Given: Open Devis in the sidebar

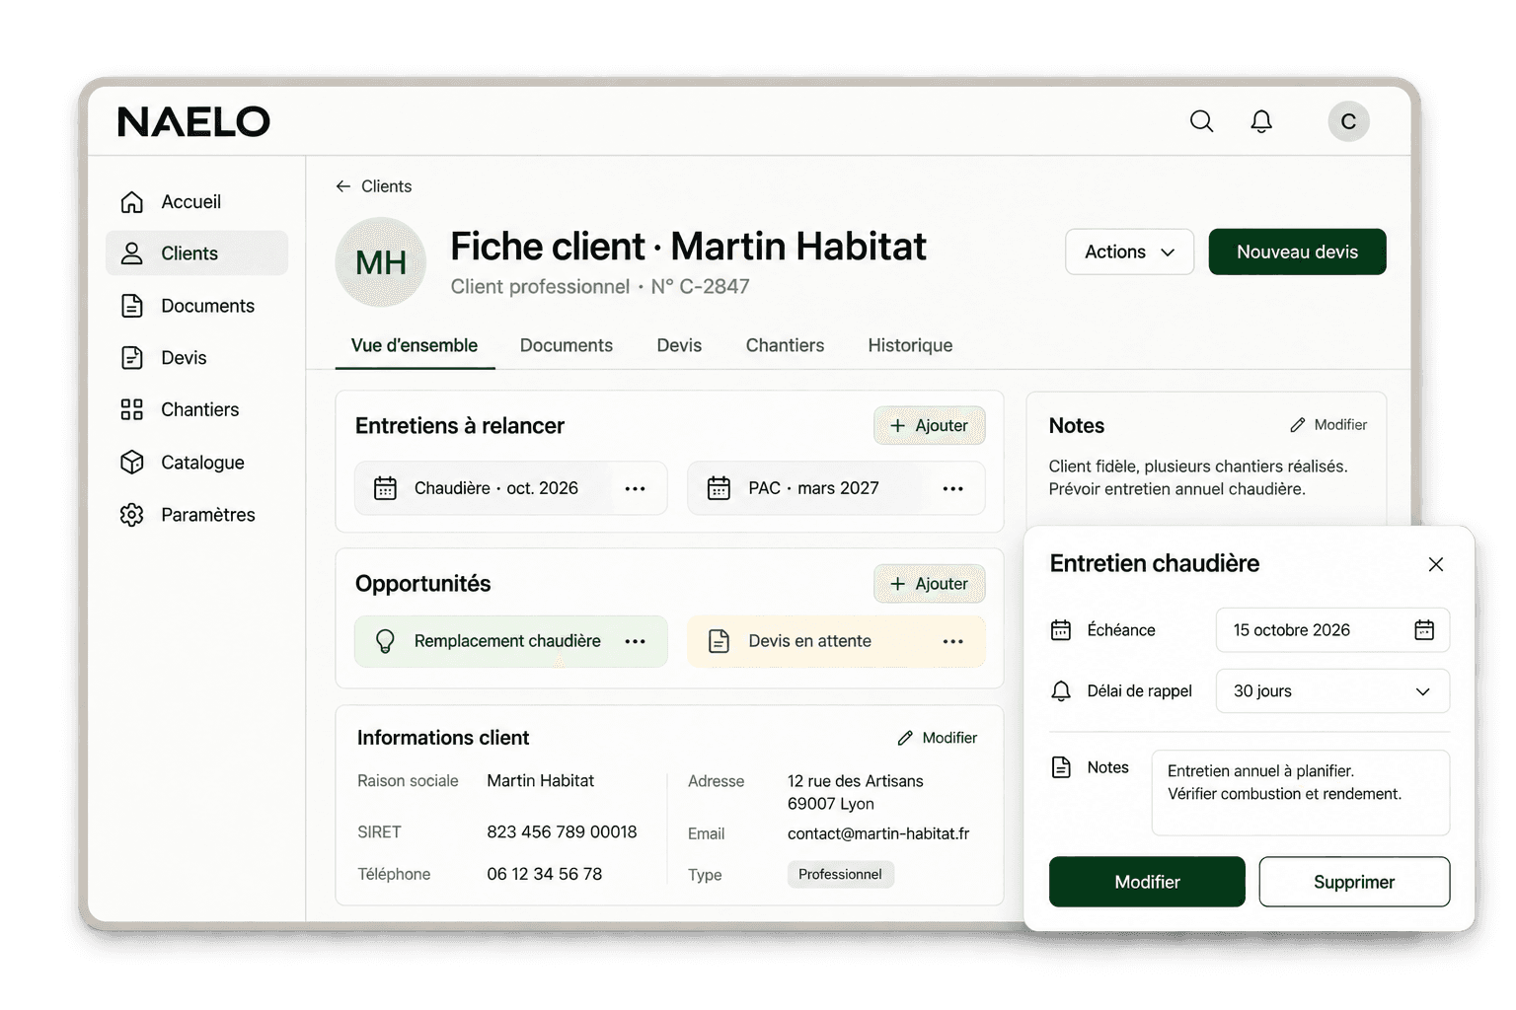Looking at the screenshot, I should (196, 357).
